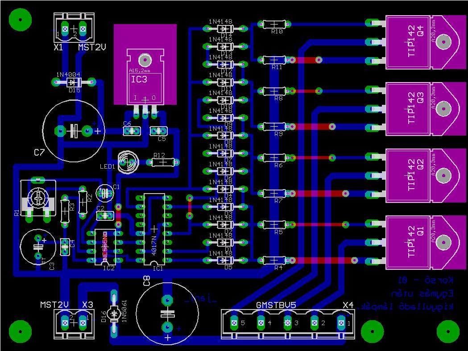
Task: Click the mounting tab hole on IC3
Action: coord(145,60)
